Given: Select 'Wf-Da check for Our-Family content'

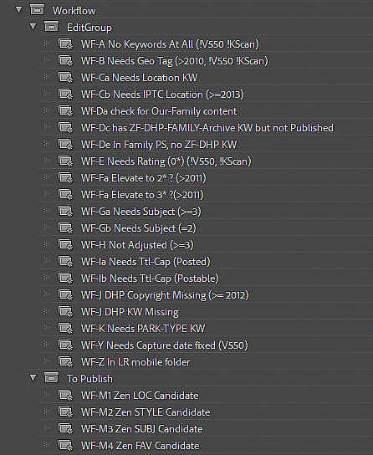Looking at the screenshot, I should pos(159,111).
